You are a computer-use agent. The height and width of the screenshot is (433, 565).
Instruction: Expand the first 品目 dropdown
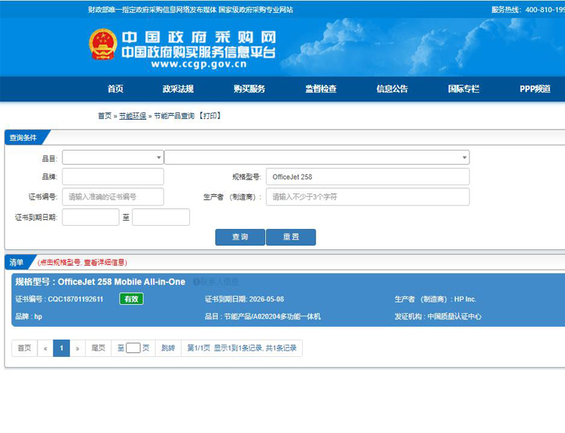tap(113, 157)
